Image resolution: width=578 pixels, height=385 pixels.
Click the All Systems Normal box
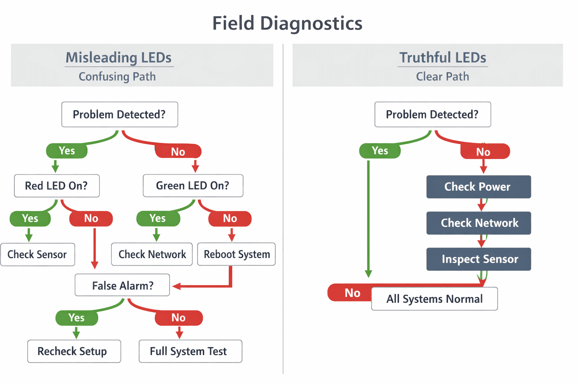(435, 299)
